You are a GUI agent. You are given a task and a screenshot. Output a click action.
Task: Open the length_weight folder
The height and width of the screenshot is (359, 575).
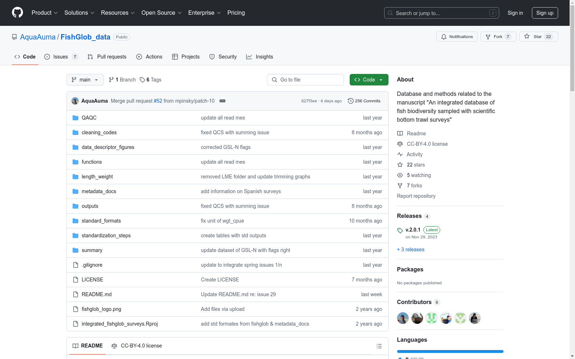[97, 177]
